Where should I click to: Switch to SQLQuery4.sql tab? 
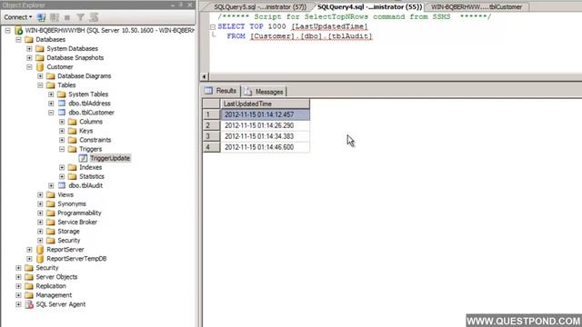click(370, 7)
